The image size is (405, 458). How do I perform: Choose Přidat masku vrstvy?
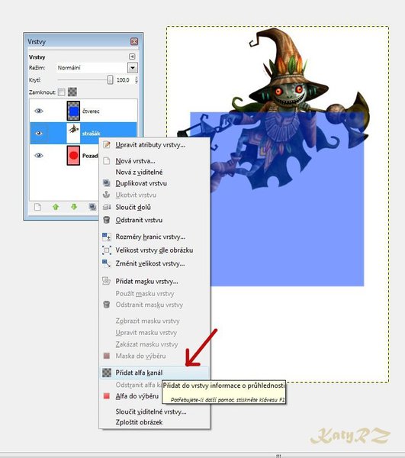click(x=154, y=281)
